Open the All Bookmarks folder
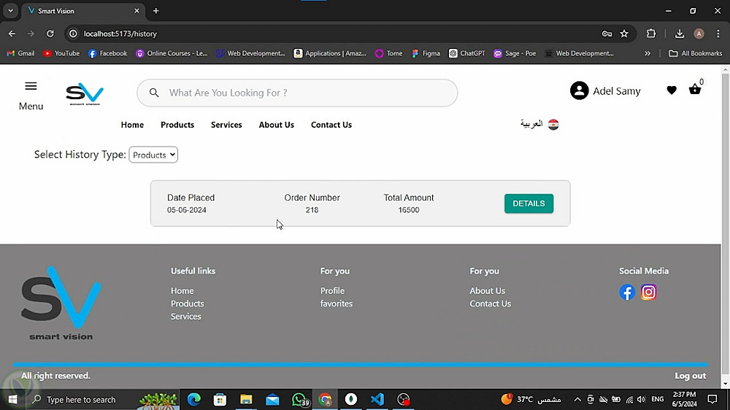This screenshot has height=410, width=730. pyautogui.click(x=695, y=53)
